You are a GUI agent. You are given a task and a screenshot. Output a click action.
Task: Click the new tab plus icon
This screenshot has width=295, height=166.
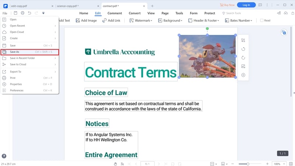click(152, 6)
